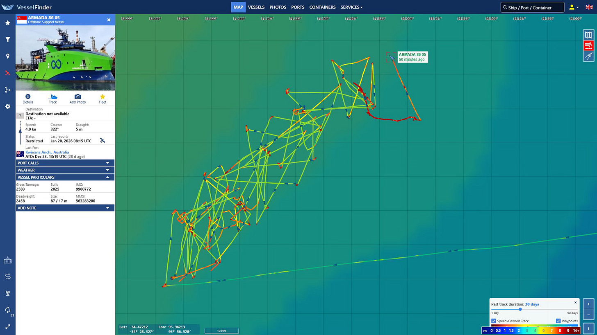597x335 pixels.
Task: Open the SERVICES dropdown menu
Action: tap(351, 7)
